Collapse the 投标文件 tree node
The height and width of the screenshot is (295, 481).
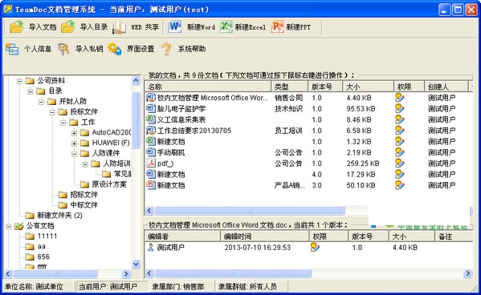(x=52, y=112)
